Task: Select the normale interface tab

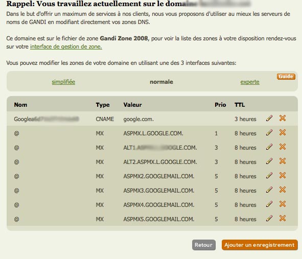Action: coord(161,82)
